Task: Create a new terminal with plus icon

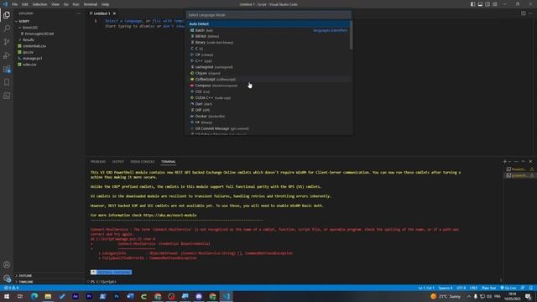Action: pos(504,162)
